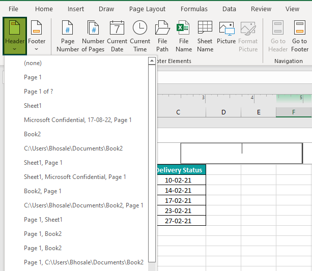Click the header list scroll-up arrow
The image size is (312, 271).
coord(152,61)
